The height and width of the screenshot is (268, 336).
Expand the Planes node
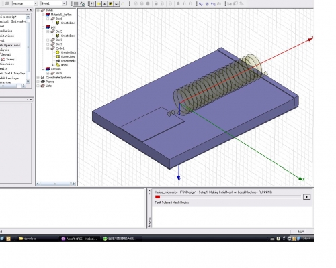coord(38,82)
